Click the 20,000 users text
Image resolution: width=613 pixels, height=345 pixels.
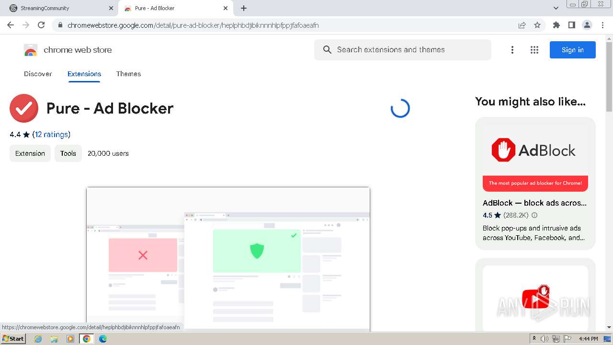[108, 153]
